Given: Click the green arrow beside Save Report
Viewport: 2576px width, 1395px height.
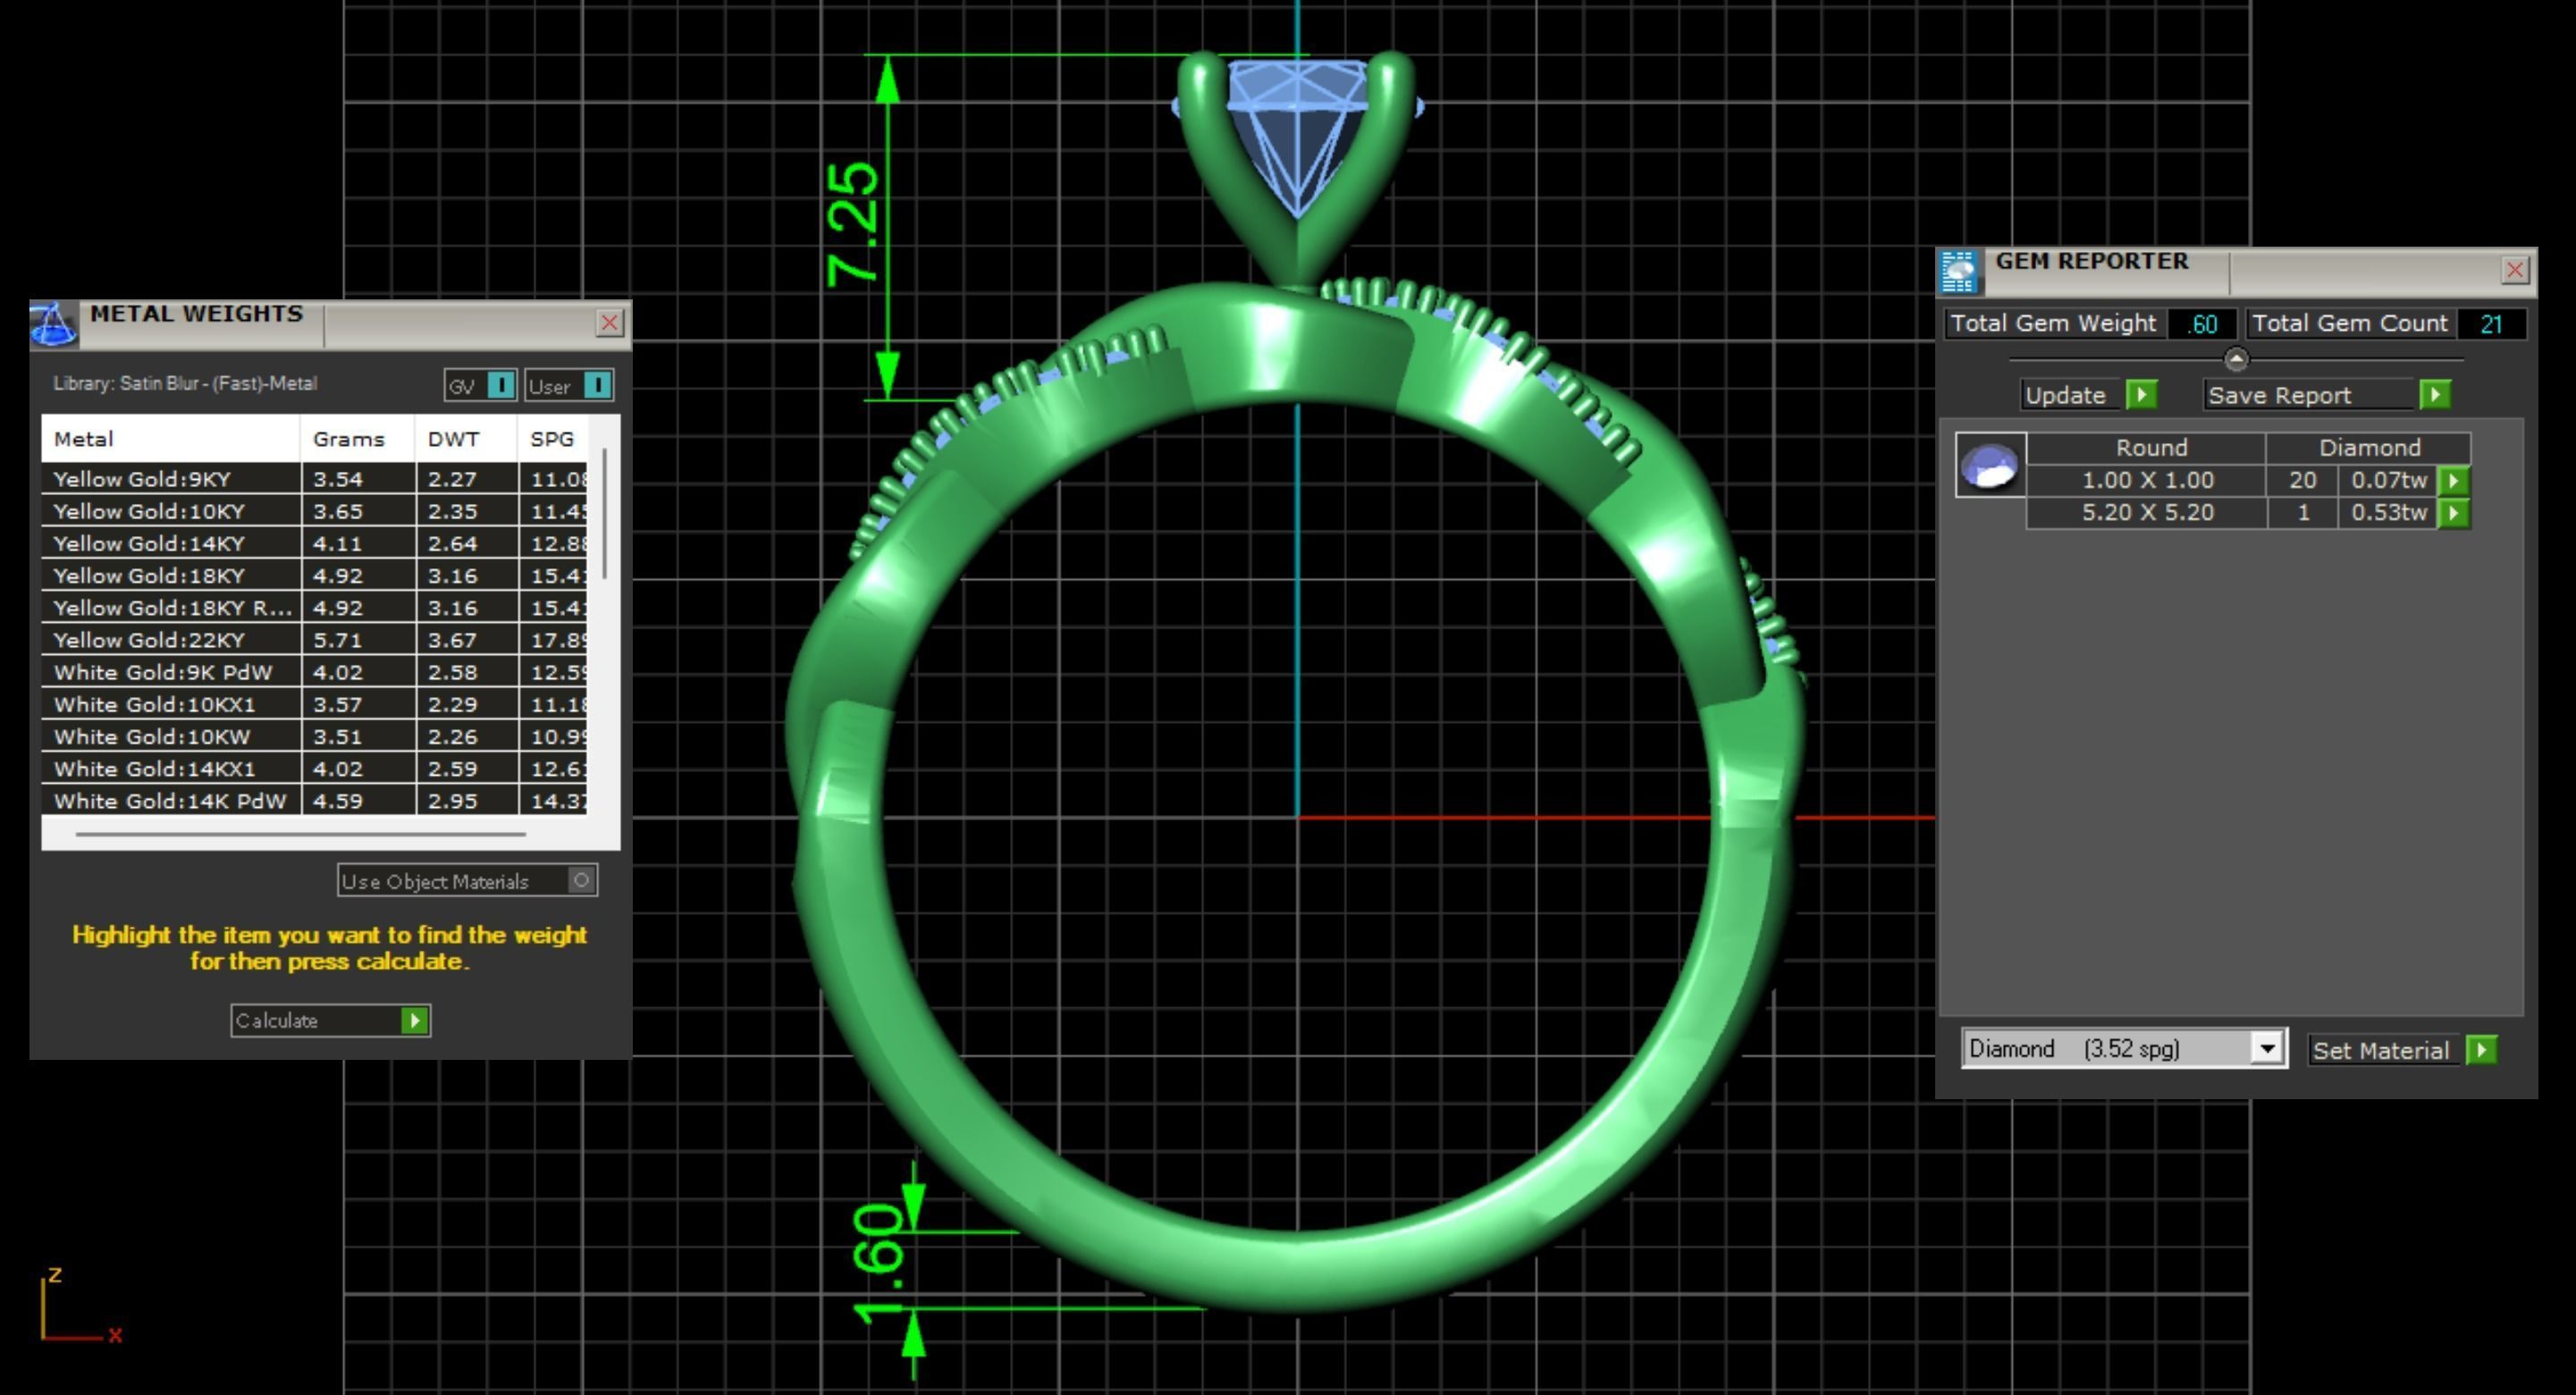Looking at the screenshot, I should [2435, 394].
